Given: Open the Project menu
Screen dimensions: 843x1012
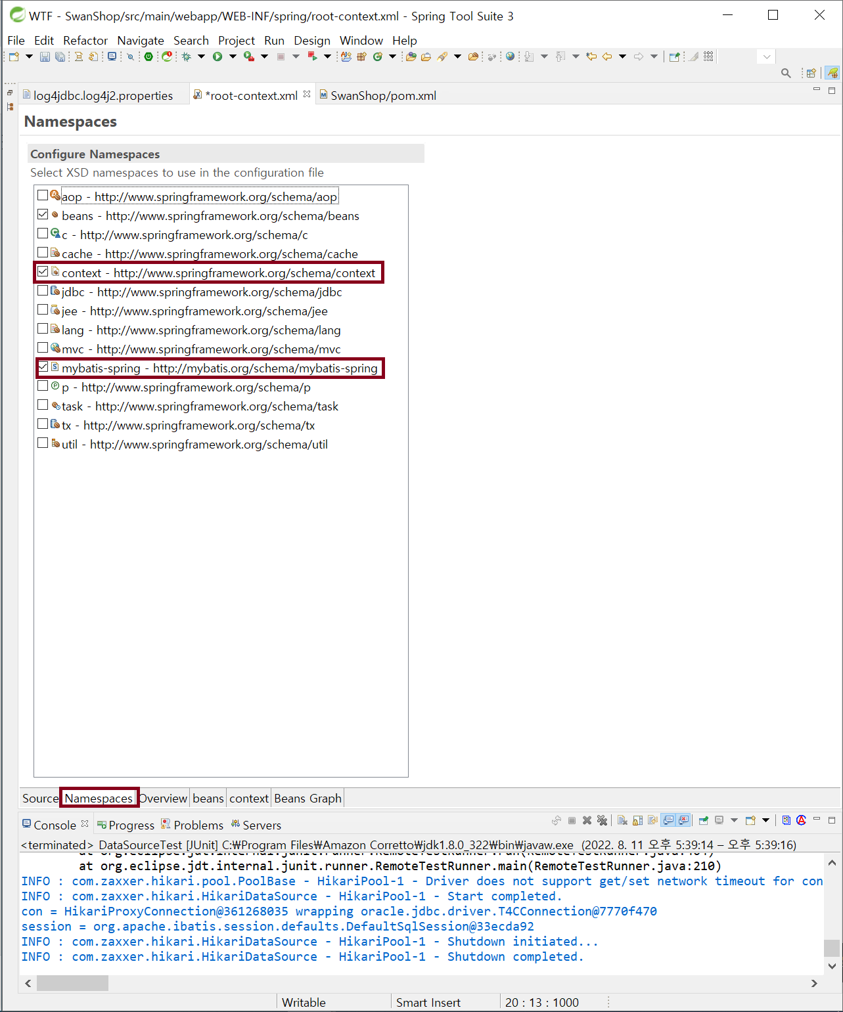Looking at the screenshot, I should tap(237, 41).
